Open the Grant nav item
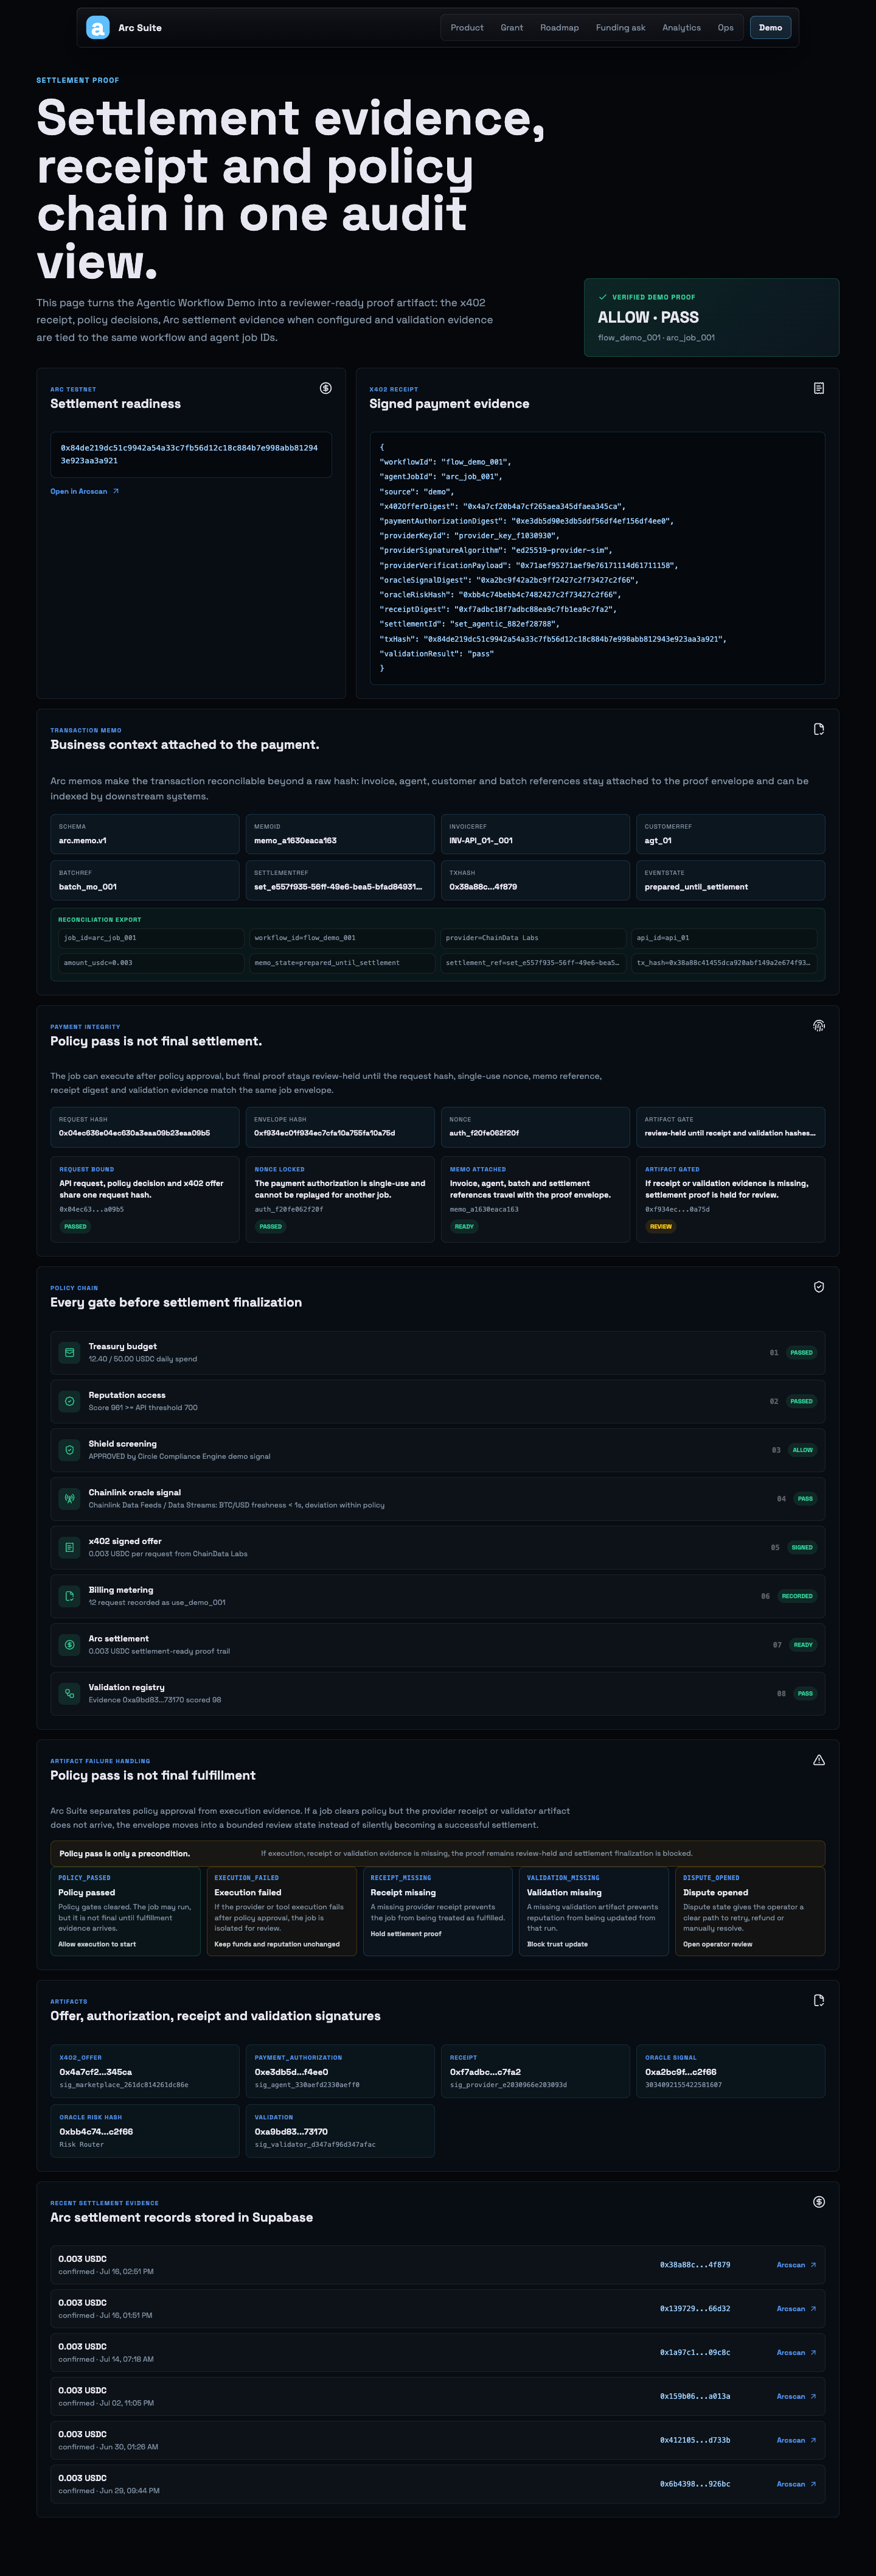This screenshot has height=2576, width=876. tap(512, 28)
